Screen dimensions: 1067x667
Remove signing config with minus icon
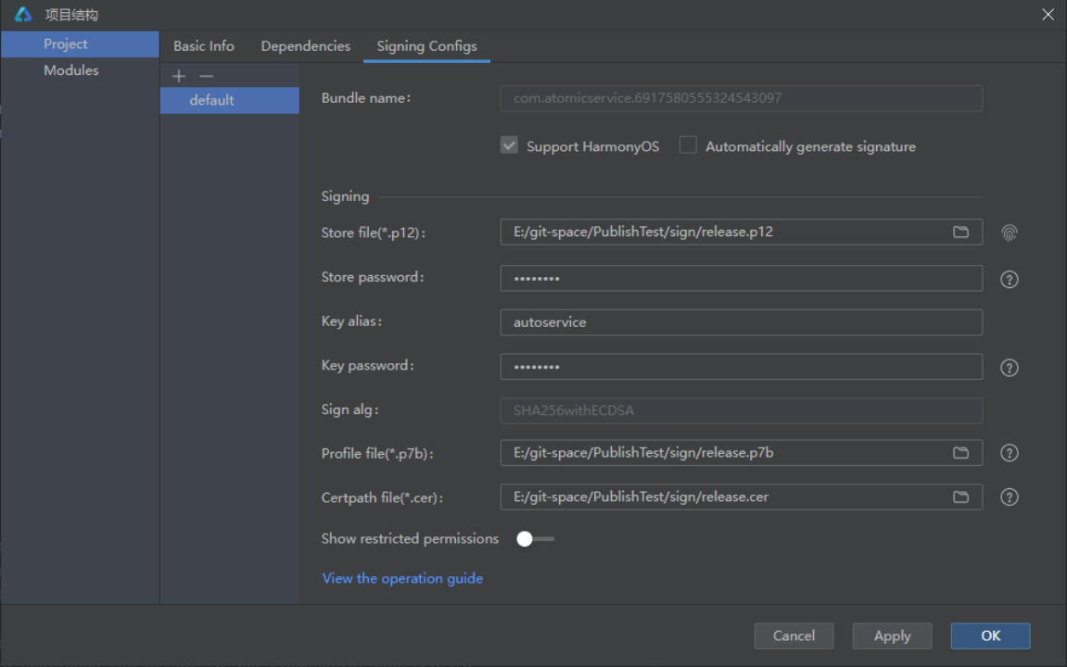point(207,76)
